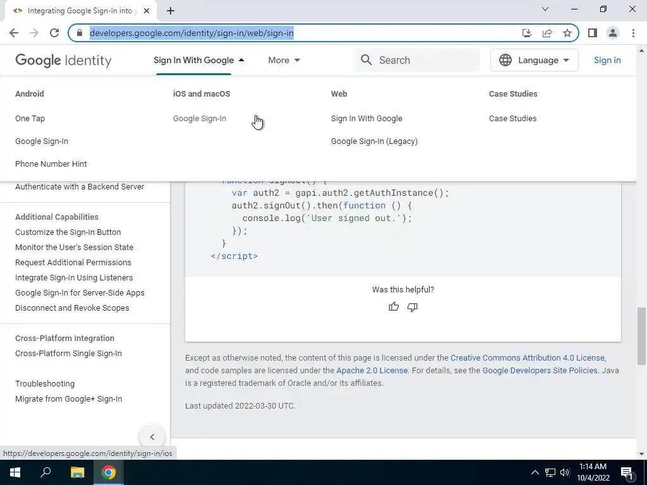Select Google Sign-In (Legacy) menu item
This screenshot has height=485, width=647.
[x=374, y=141]
